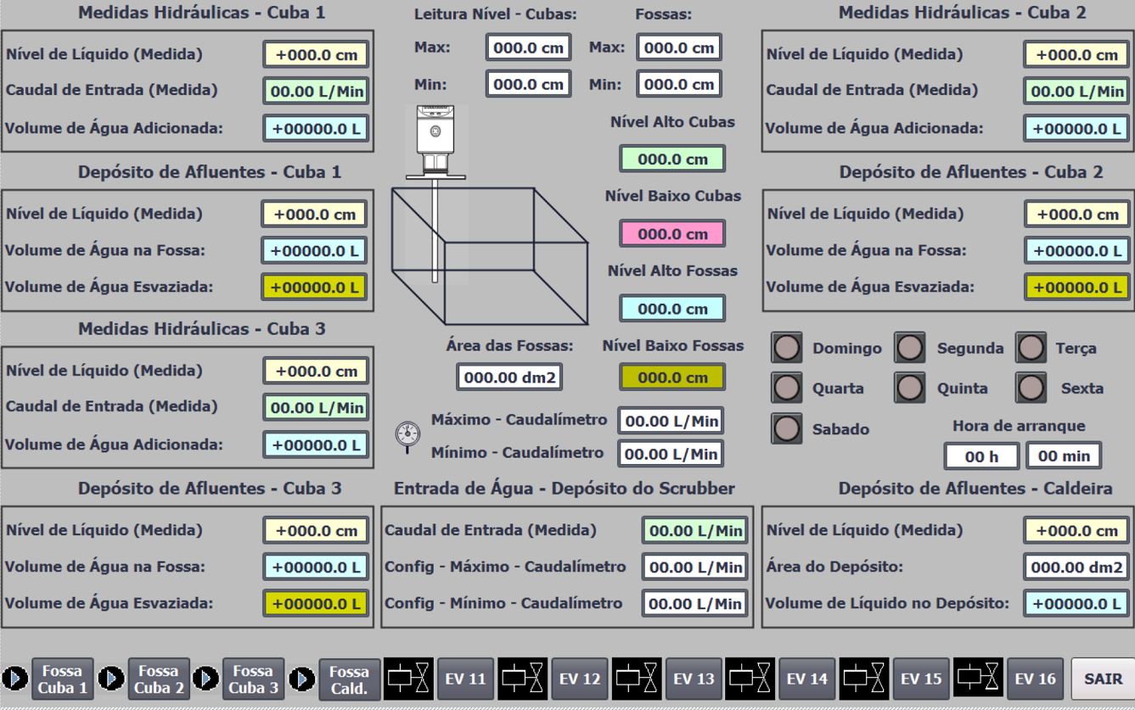This screenshot has height=710, width=1135.
Task: Go to the Fossa Cald. page
Action: [349, 679]
